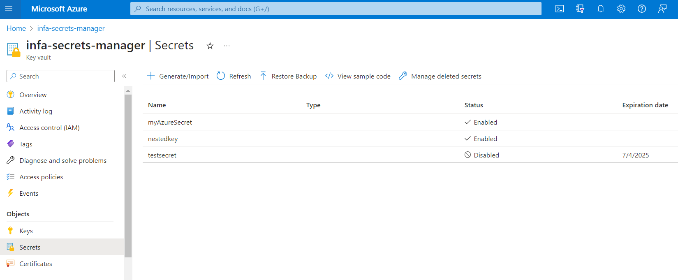
Task: Click the Enabled status of myAzureSecret
Action: coord(481,122)
